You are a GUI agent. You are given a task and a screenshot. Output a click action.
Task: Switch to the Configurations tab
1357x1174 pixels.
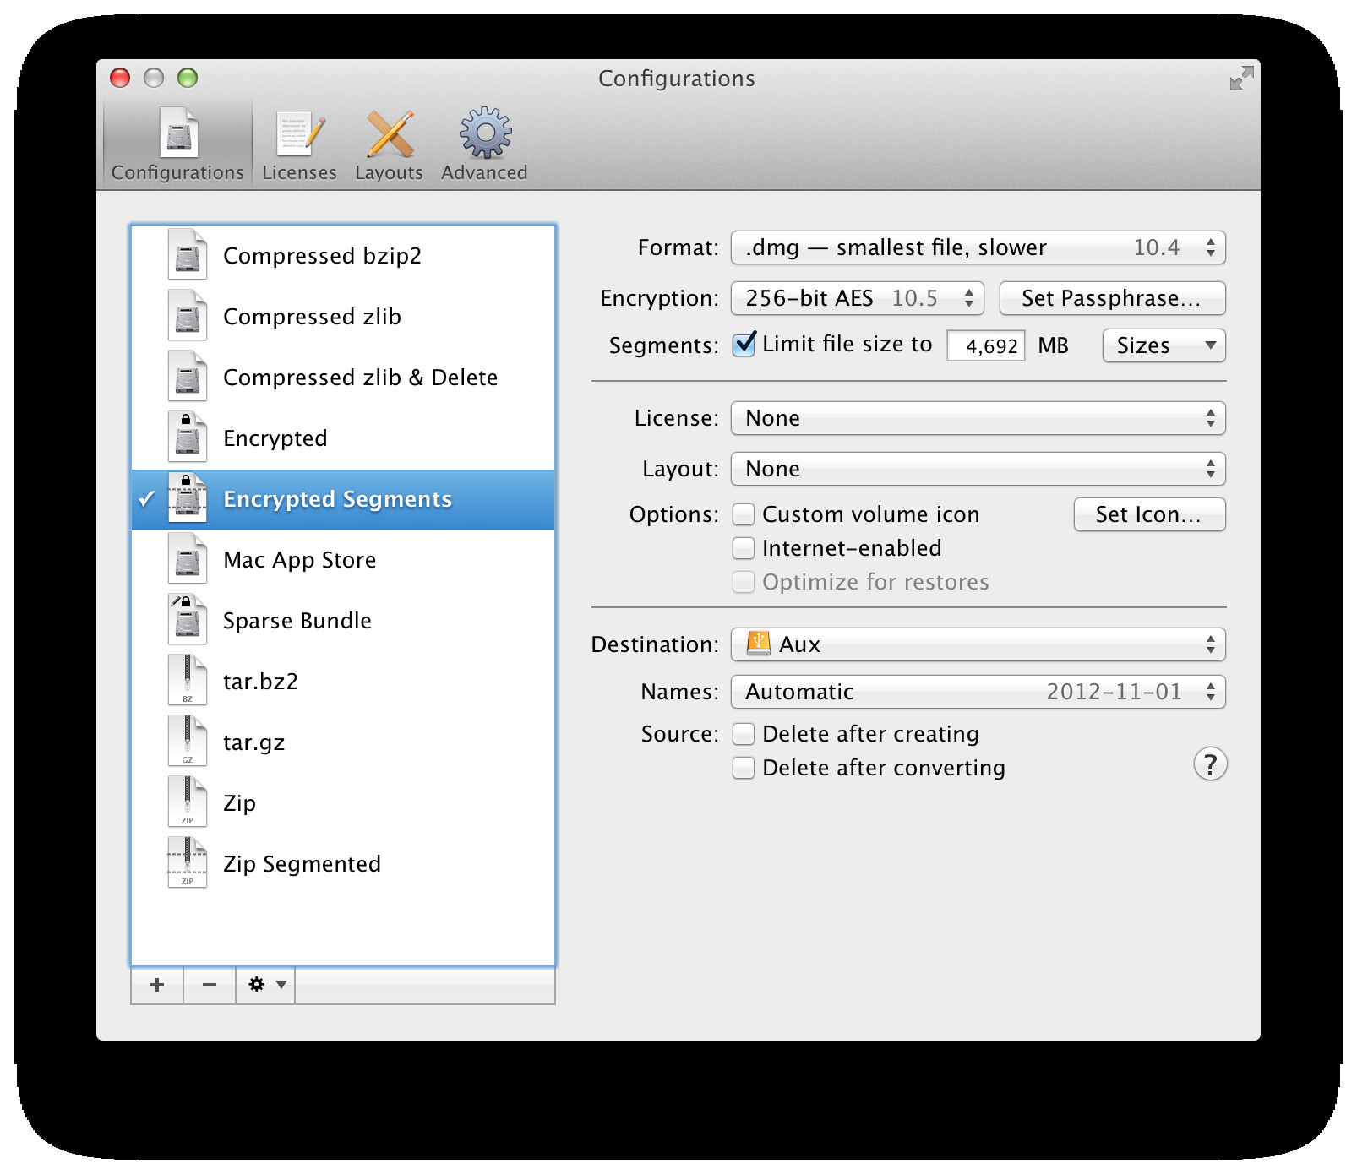[x=177, y=144]
